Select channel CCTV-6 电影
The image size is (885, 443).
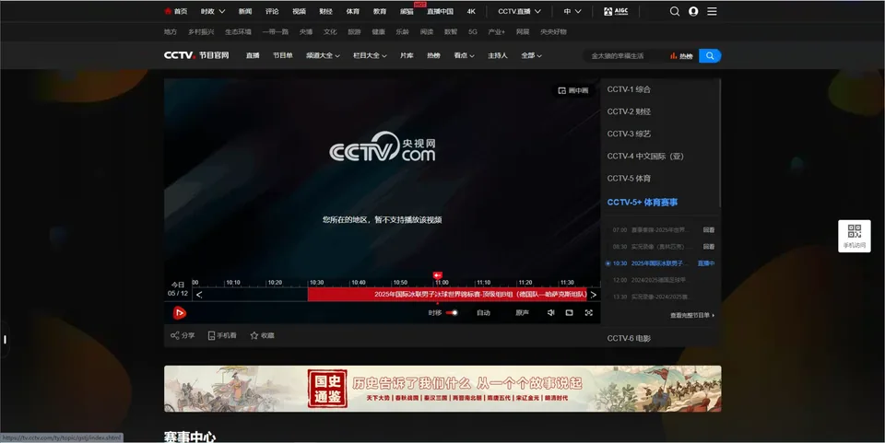[x=629, y=339]
